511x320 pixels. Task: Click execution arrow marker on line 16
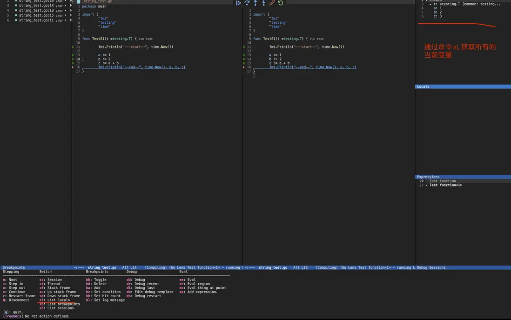click(73, 67)
